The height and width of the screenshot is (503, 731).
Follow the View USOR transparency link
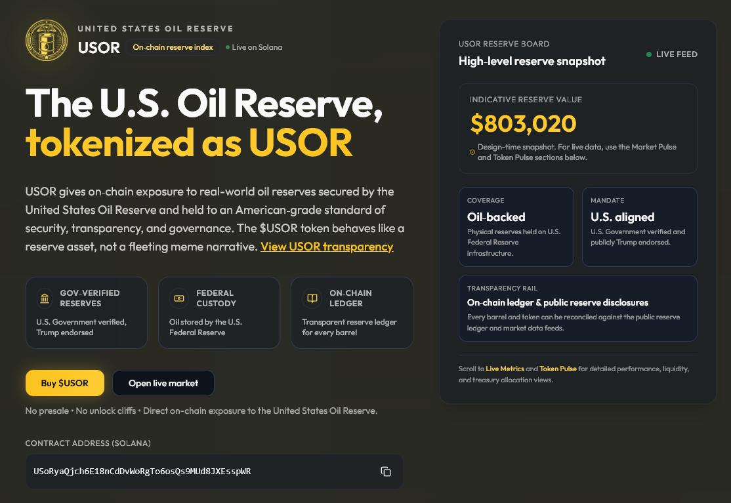pos(327,247)
